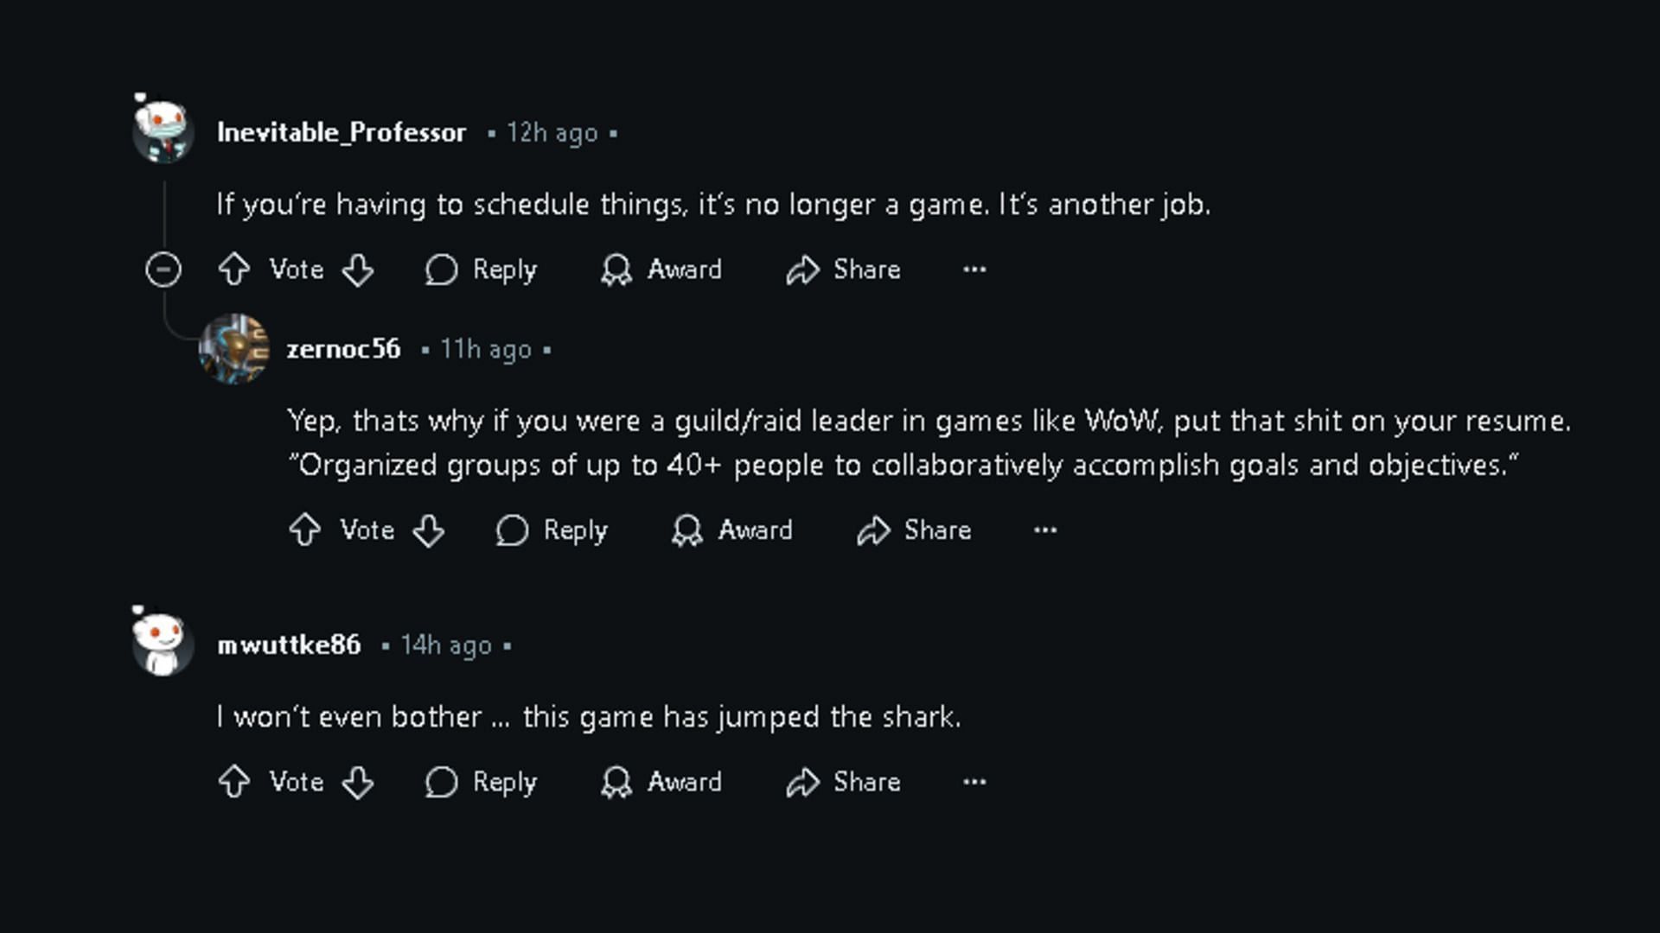Click the Inevitable_Professor username link
The height and width of the screenshot is (933, 1660).
(342, 131)
